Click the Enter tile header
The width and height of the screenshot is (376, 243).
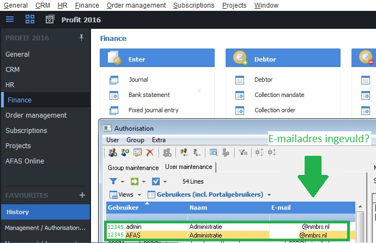(157, 58)
